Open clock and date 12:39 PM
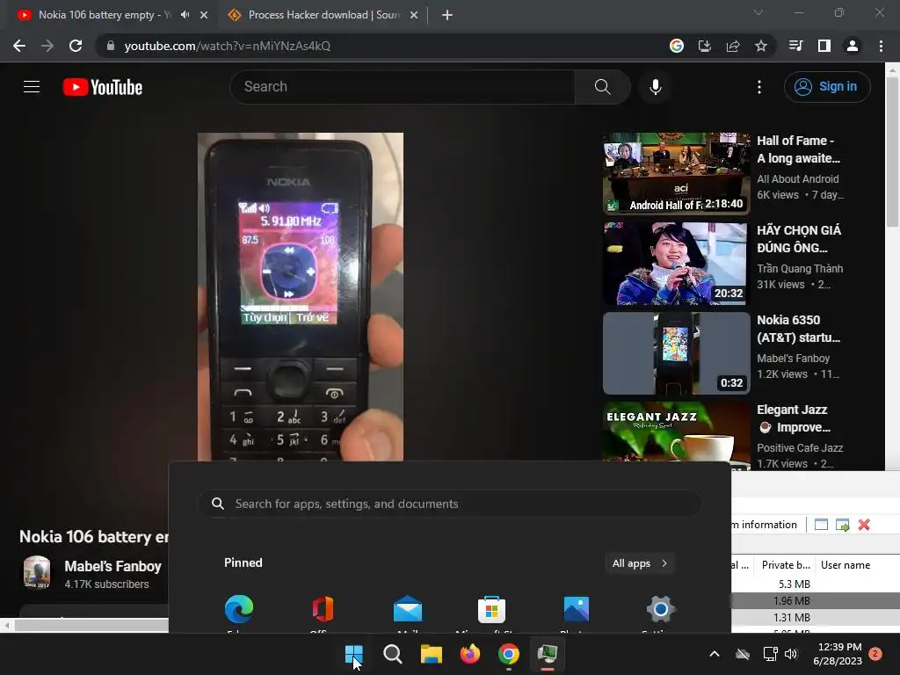 pyautogui.click(x=838, y=654)
